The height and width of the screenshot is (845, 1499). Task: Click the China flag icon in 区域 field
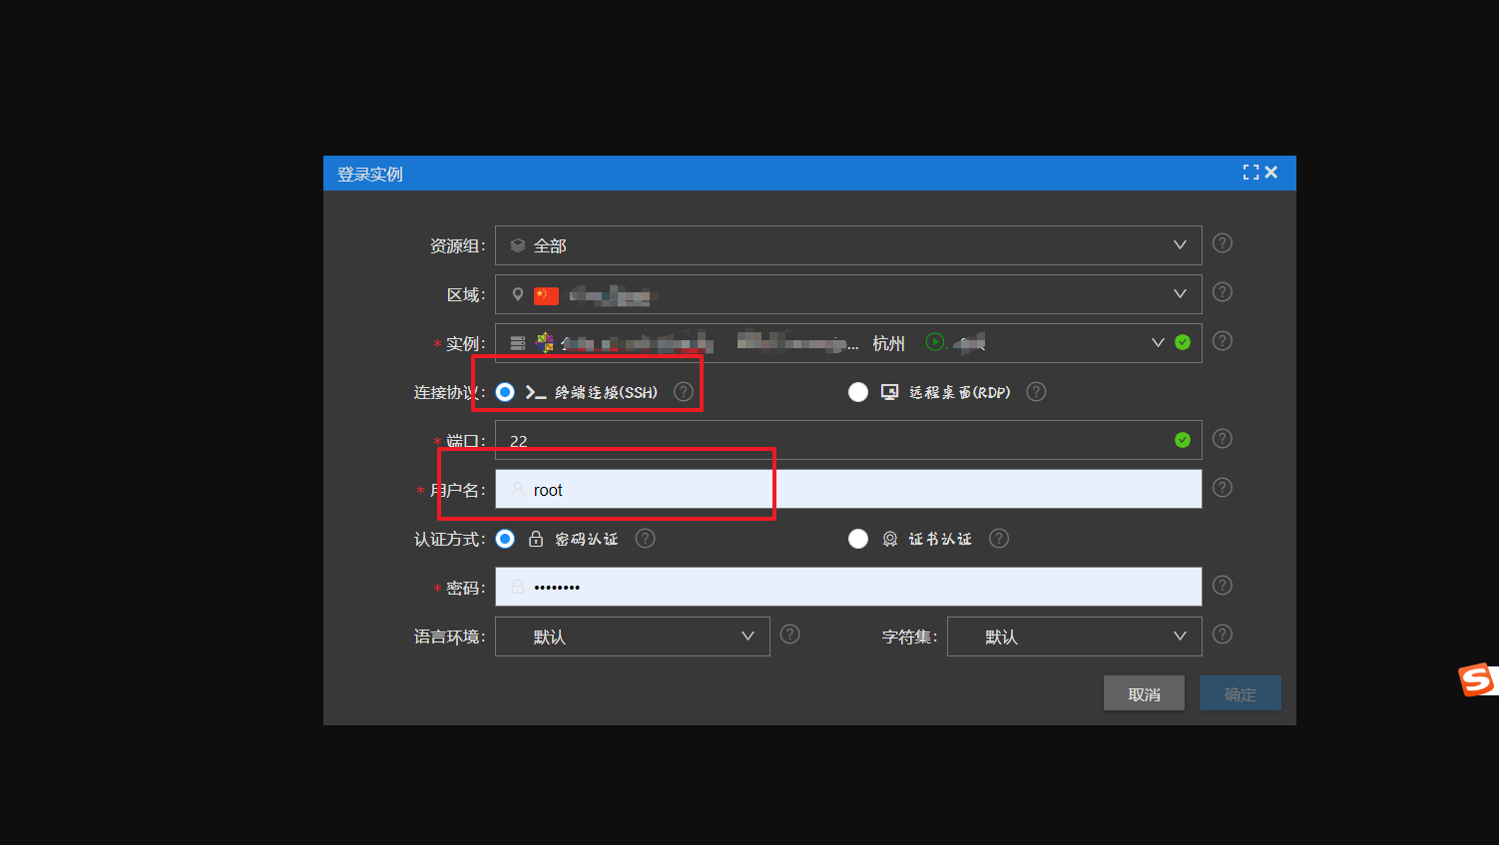tap(545, 293)
